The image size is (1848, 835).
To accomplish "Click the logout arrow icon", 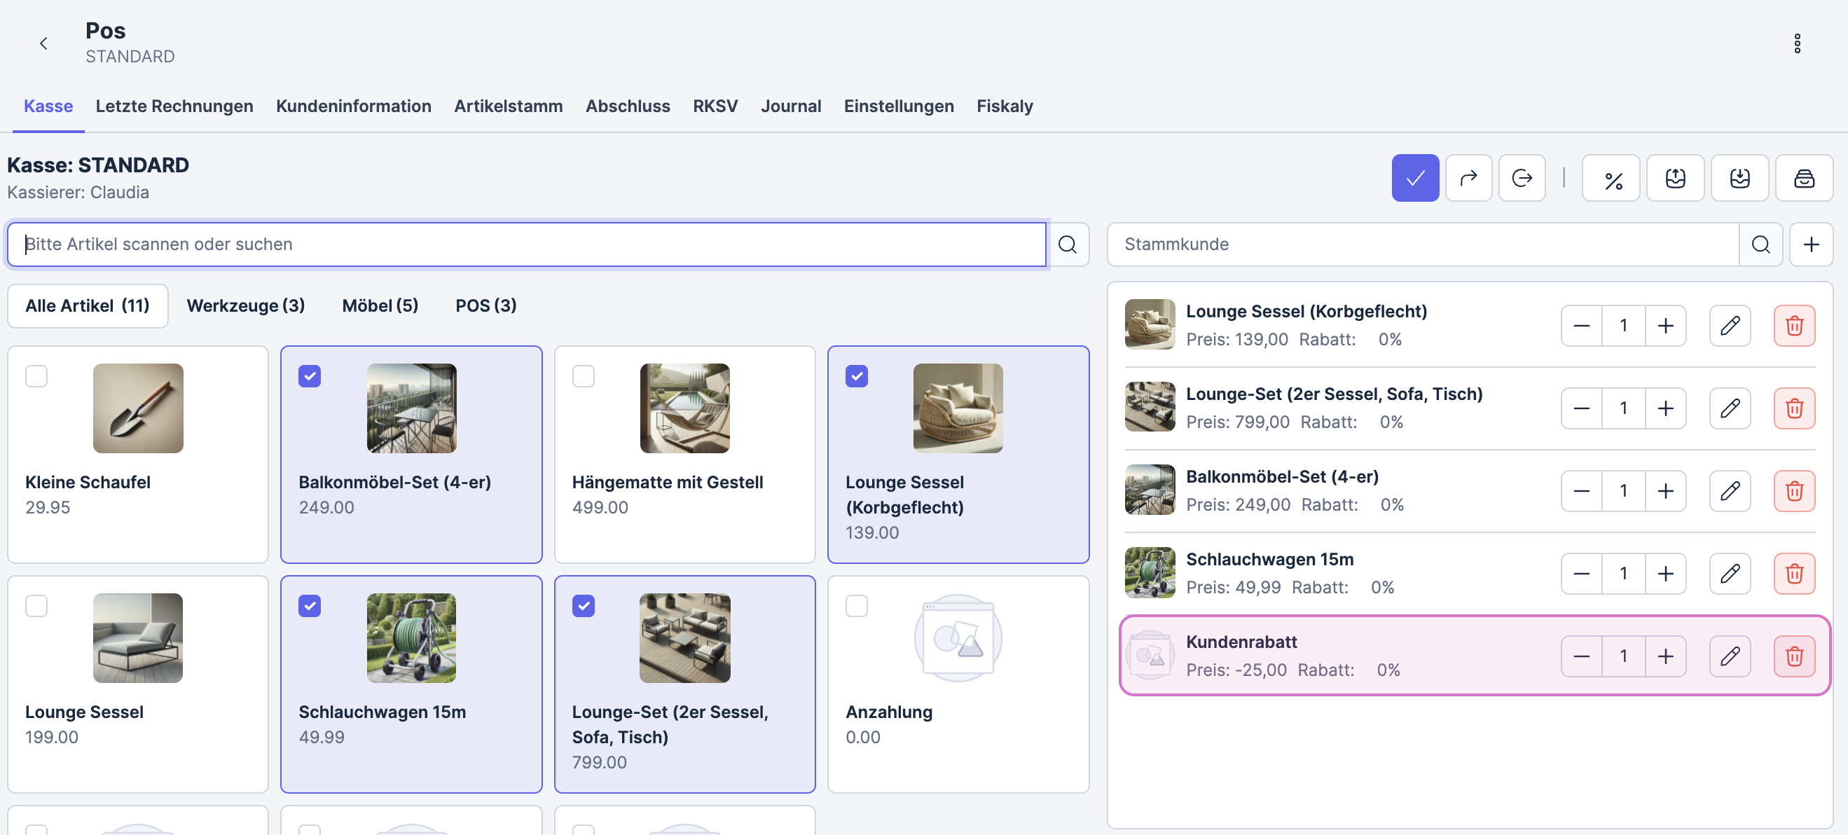I will click(x=1521, y=178).
